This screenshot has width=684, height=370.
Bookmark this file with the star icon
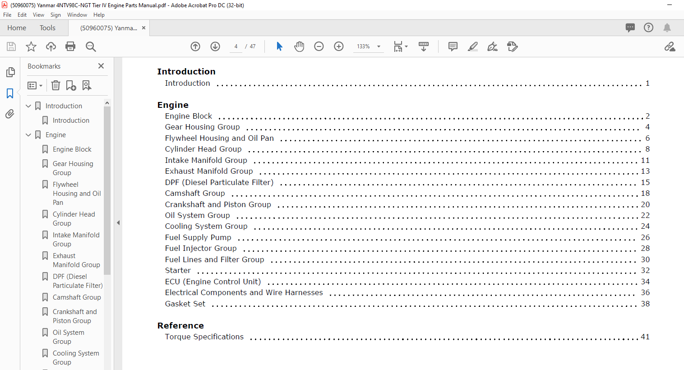tap(31, 46)
